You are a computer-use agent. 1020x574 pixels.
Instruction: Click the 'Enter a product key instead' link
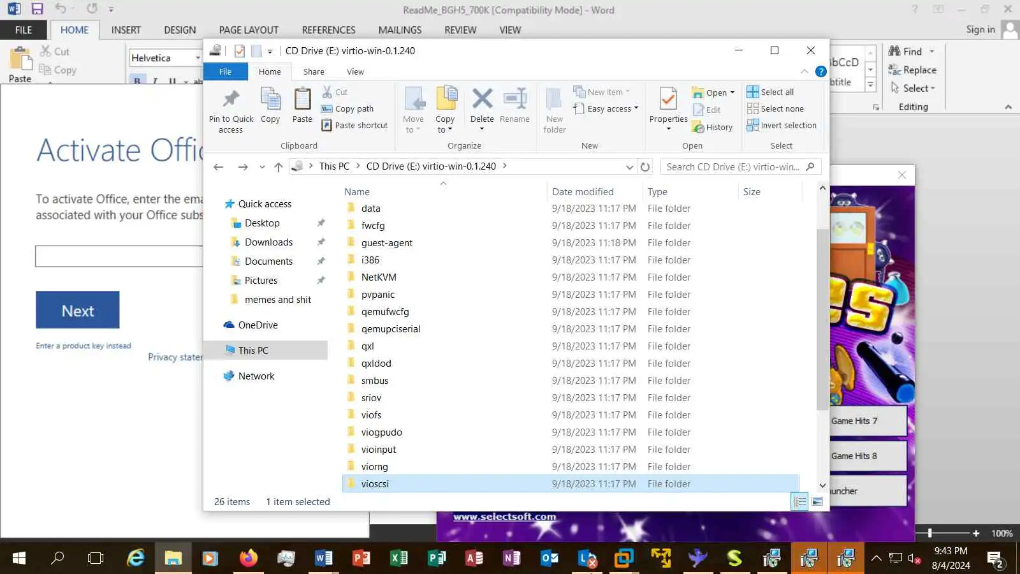[84, 346]
